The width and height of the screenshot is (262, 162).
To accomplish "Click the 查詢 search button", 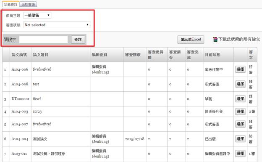I will coord(78,40).
